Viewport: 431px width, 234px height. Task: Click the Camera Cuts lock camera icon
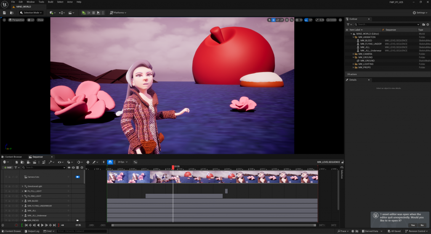coord(77,177)
